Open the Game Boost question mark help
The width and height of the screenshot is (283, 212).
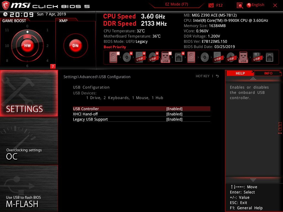pos(53,66)
